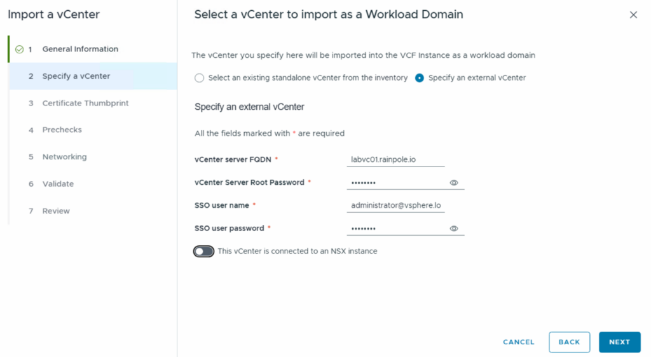
Task: Open step 5 Networking
Action: click(x=64, y=157)
